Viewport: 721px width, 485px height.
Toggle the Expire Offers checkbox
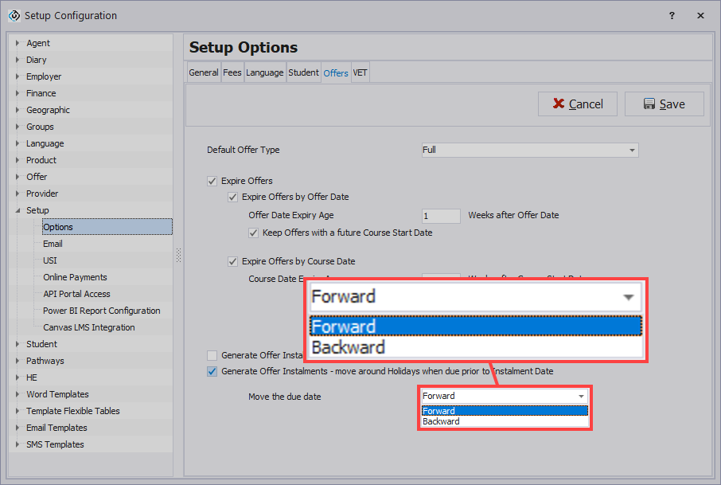pos(212,181)
